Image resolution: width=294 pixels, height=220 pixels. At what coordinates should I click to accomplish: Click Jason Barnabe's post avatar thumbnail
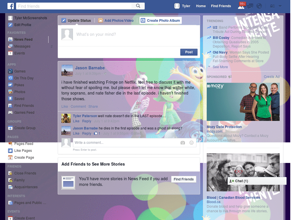(x=67, y=70)
